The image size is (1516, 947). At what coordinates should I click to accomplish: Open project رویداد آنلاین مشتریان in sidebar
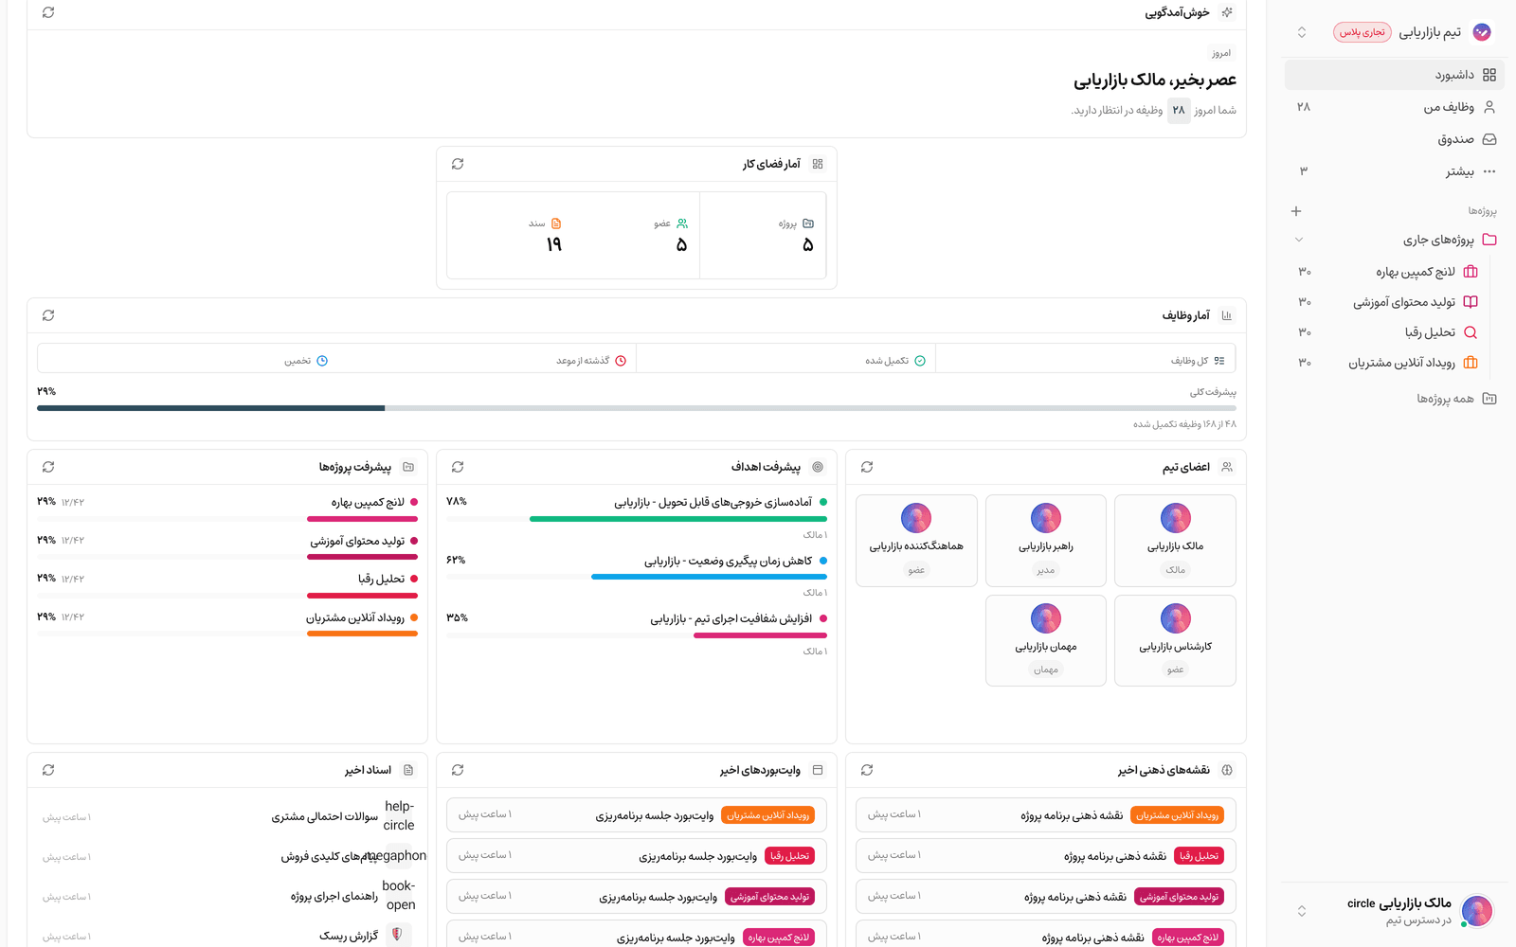coord(1387,363)
